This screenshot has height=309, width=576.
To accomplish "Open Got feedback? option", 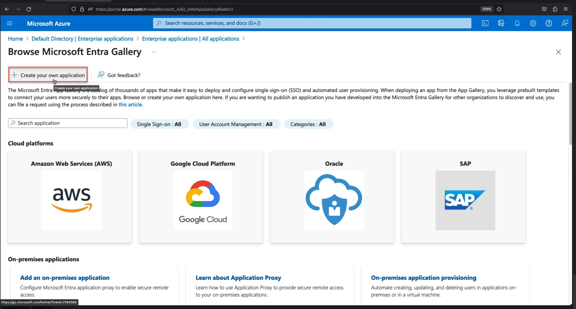I will click(x=119, y=75).
